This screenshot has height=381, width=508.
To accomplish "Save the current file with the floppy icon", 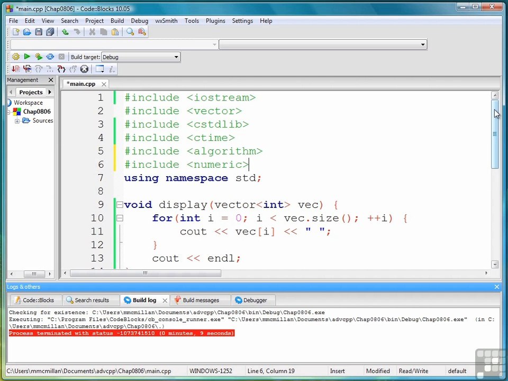I will coord(39,32).
